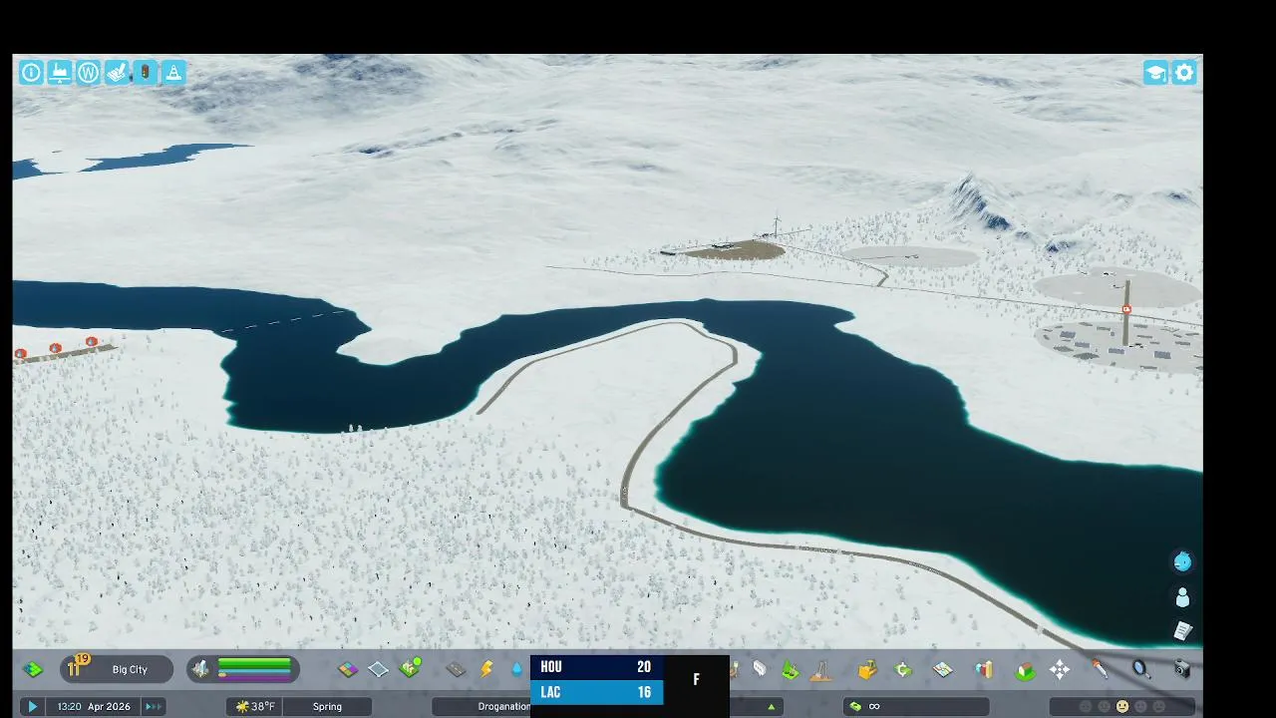This screenshot has height=718, width=1276.
Task: Click the LAC 16 score overlay
Action: [596, 692]
